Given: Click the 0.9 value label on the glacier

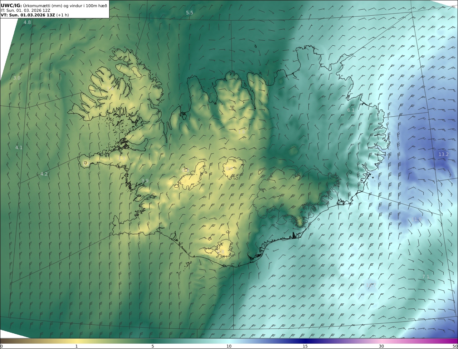Looking at the screenshot, I should coord(229,168).
